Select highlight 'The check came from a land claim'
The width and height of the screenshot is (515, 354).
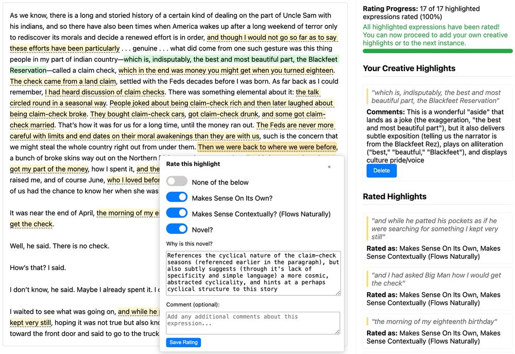point(63,81)
